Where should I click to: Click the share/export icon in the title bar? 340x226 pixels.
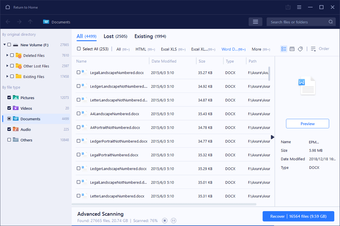(x=288, y=7)
